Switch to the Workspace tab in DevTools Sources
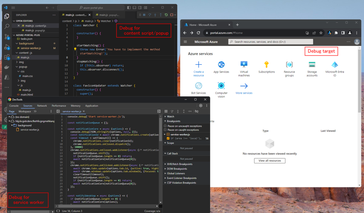The height and width of the screenshot is (213, 364). coord(25,111)
